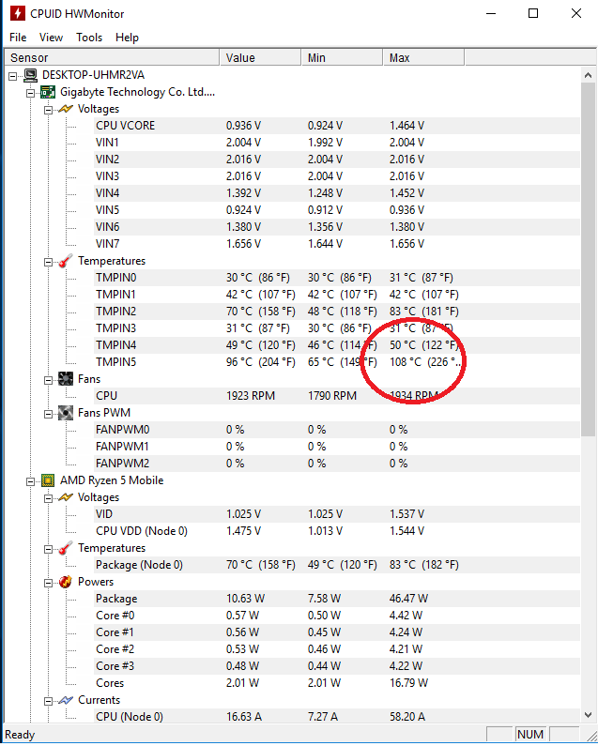The image size is (598, 746).
Task: Click the Value column header
Action: click(260, 57)
